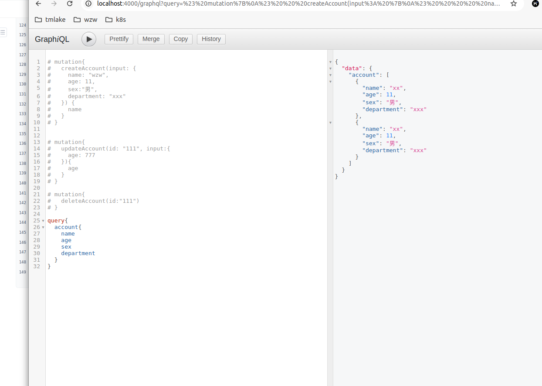Image resolution: width=542 pixels, height=386 pixels.
Task: Collapse the "data" object in the response
Action: (x=330, y=68)
